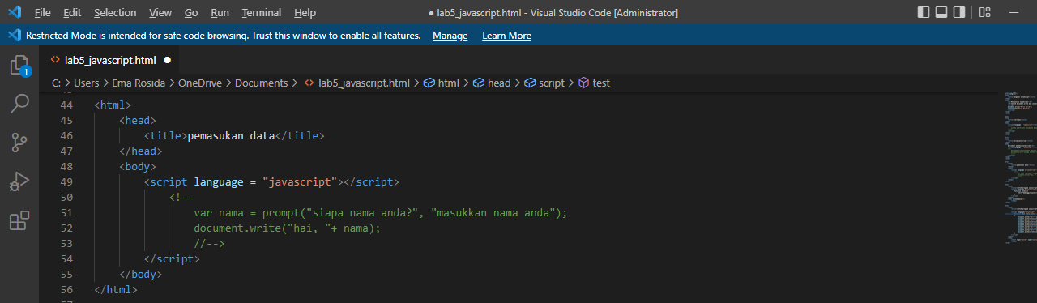This screenshot has height=303, width=1037.
Task: Click the Manage link in Restricted Mode banner
Action: (450, 36)
